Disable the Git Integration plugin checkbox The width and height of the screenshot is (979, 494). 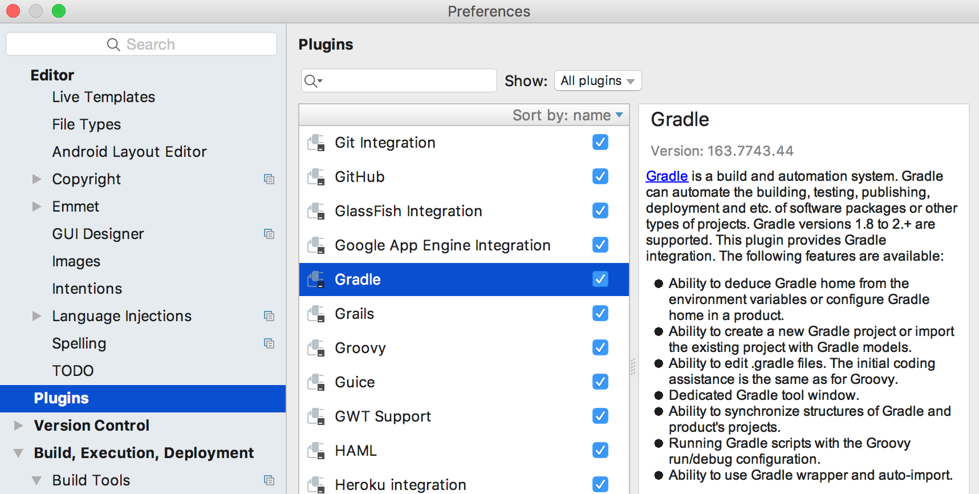pos(600,142)
